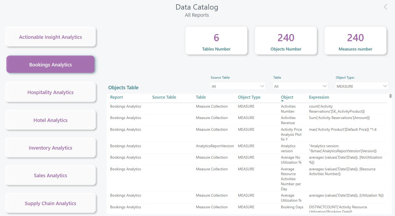
Task: Select the Bookings Analytics button
Action: (51, 65)
